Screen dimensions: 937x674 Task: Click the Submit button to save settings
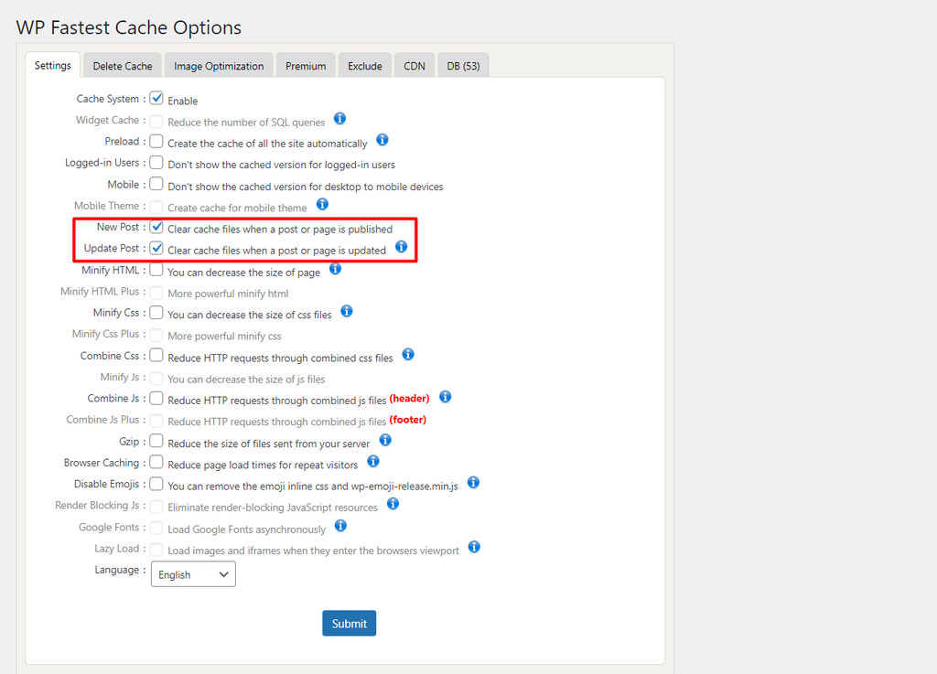(x=349, y=622)
